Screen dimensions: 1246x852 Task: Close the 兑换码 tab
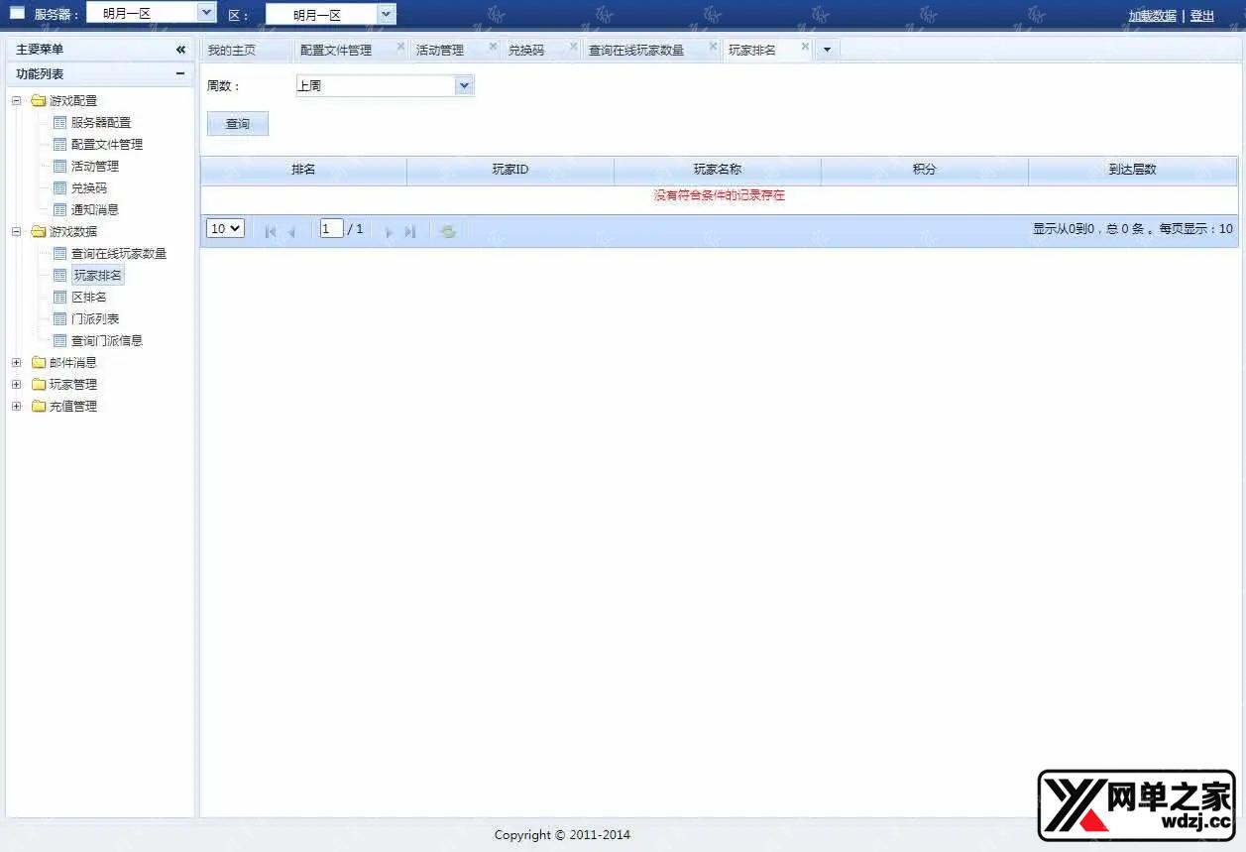573,47
